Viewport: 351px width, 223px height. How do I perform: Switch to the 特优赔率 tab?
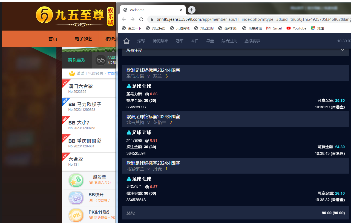160,41
